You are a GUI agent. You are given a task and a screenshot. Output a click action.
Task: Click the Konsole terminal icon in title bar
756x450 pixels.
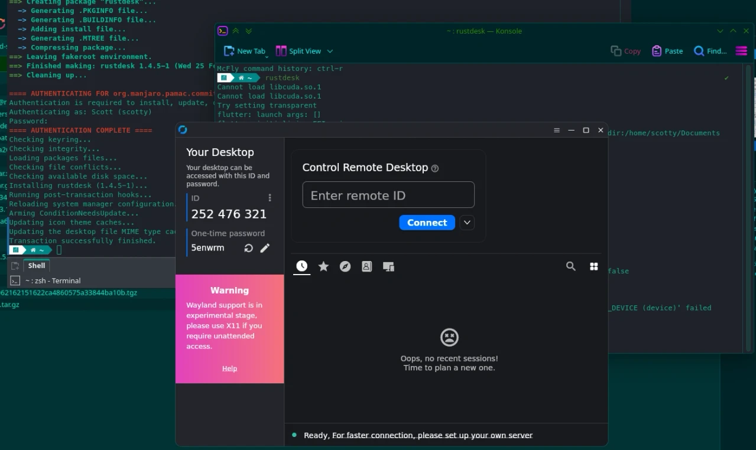click(222, 31)
